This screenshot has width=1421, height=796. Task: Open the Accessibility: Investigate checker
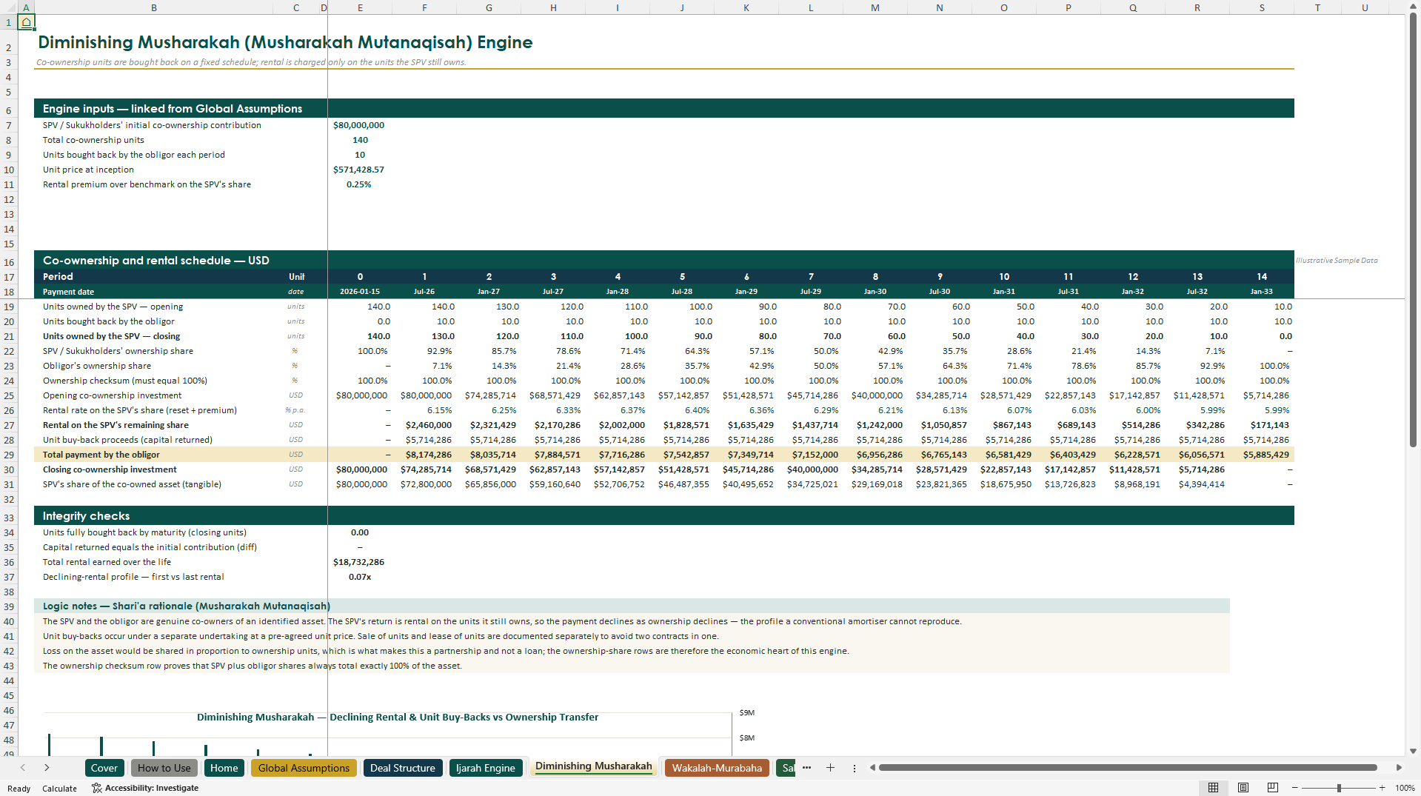pos(145,788)
